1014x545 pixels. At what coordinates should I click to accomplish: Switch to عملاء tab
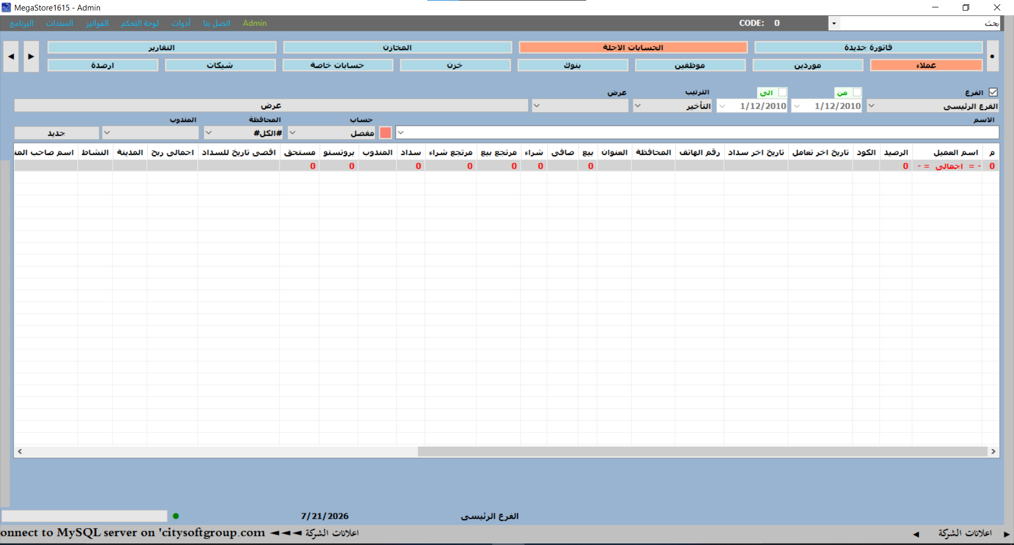click(x=926, y=65)
